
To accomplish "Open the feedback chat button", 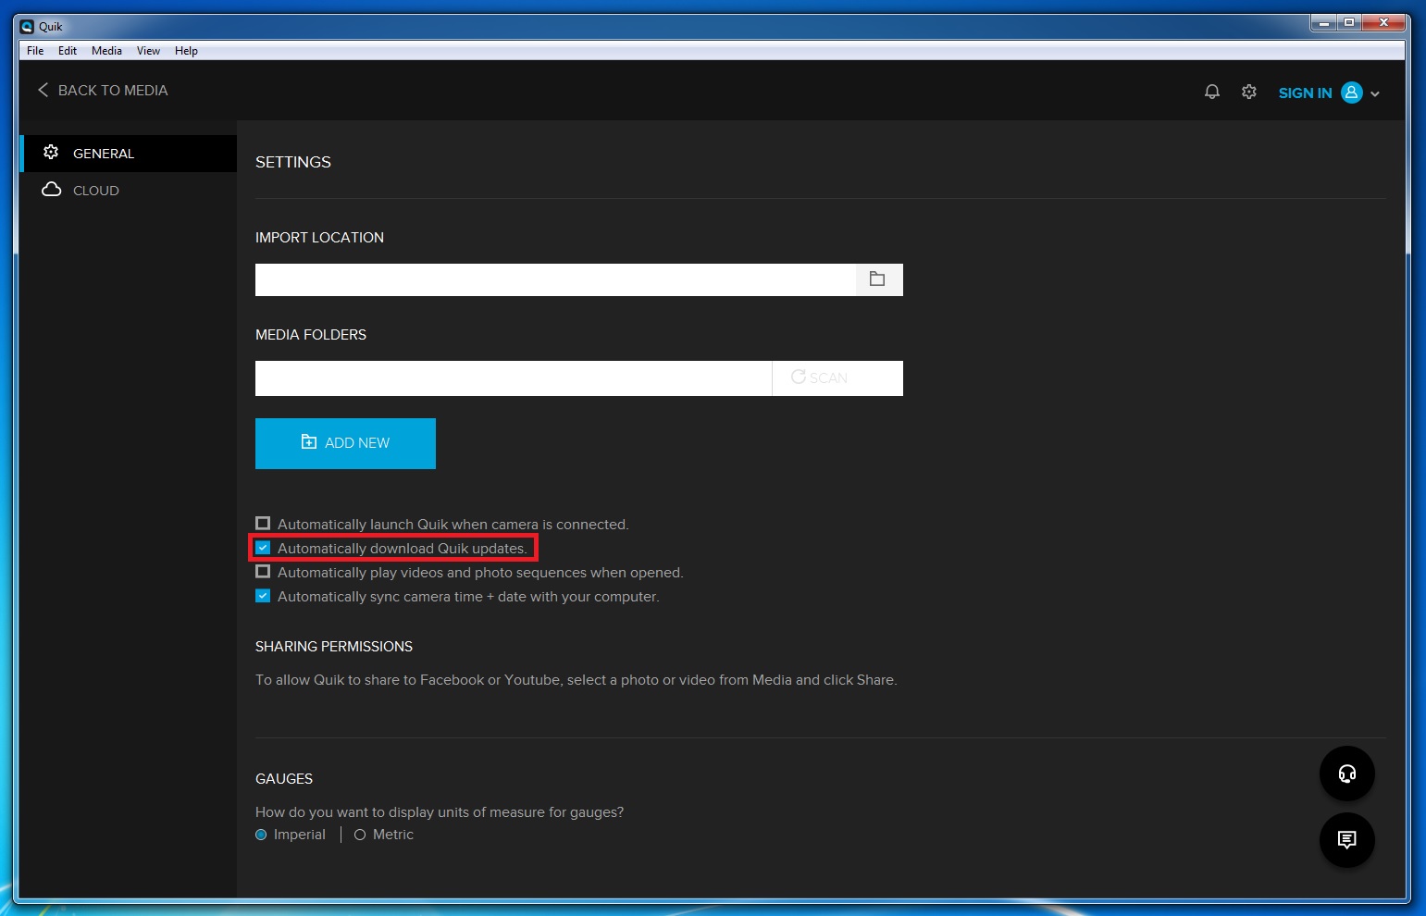I will [1347, 840].
